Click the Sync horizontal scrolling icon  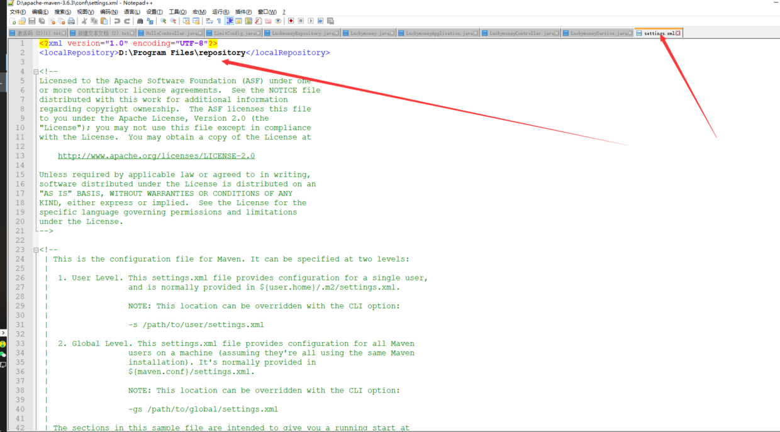[x=196, y=21]
